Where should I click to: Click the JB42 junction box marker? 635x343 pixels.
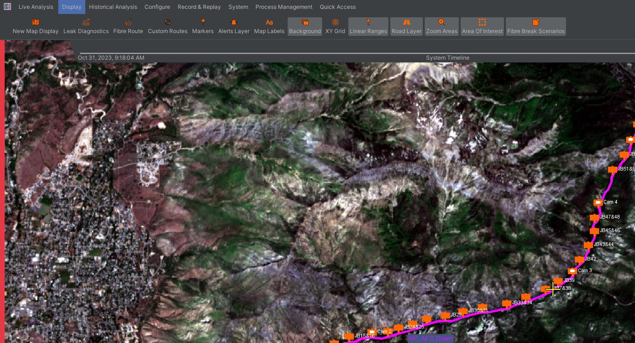coord(580,258)
